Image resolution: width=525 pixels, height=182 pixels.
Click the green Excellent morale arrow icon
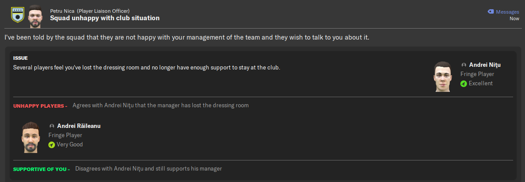tap(463, 84)
